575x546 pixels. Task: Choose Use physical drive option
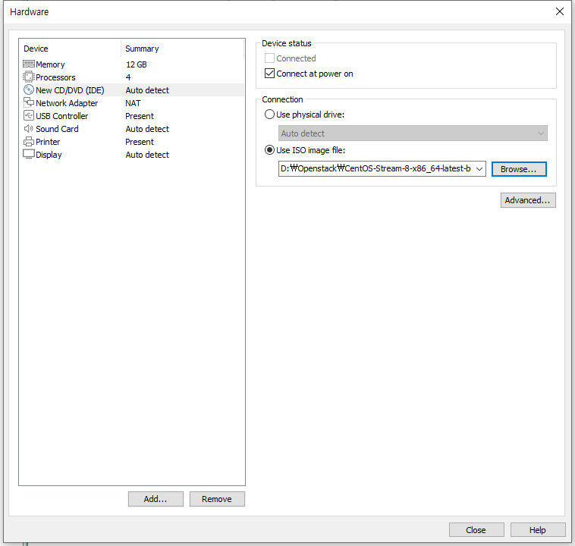(x=269, y=115)
